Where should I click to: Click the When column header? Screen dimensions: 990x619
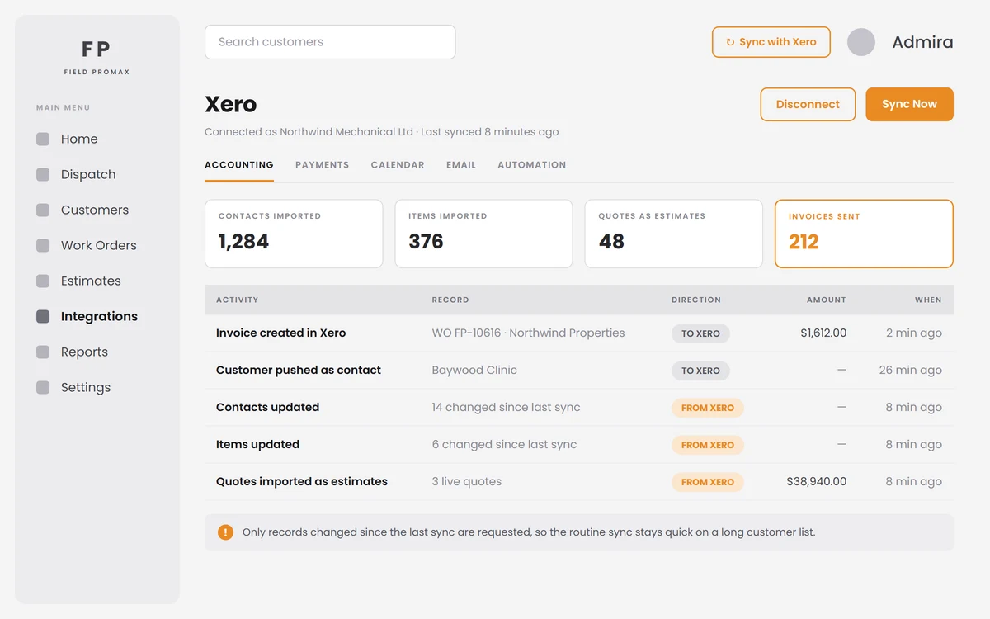(x=928, y=300)
